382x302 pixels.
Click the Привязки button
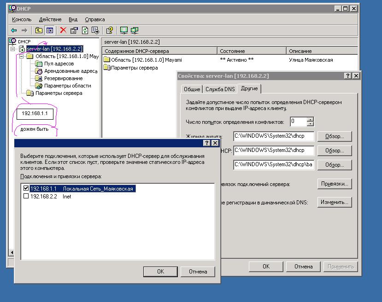(x=334, y=184)
